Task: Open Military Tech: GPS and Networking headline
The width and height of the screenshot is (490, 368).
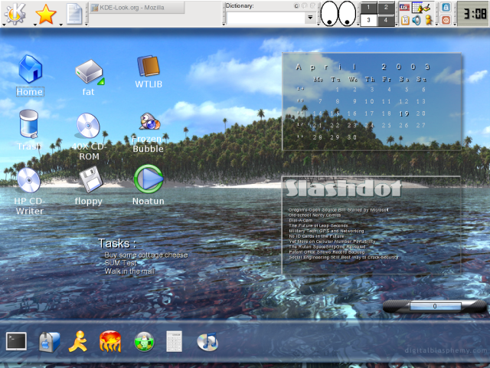Action: [326, 231]
